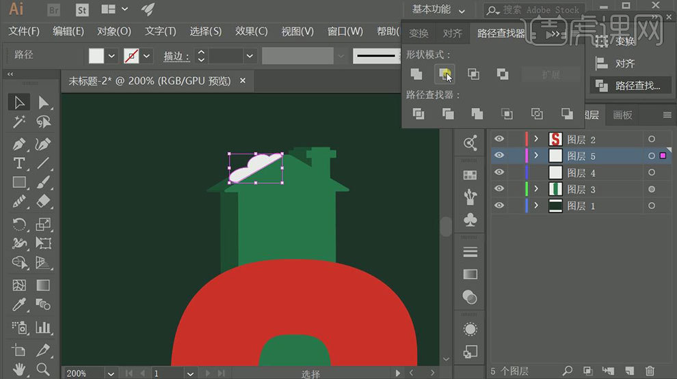
Task: Choose the Magic Wand tool
Action: (19, 122)
